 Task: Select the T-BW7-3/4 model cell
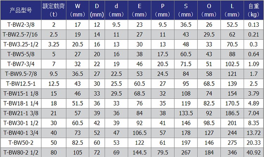click(20, 64)
